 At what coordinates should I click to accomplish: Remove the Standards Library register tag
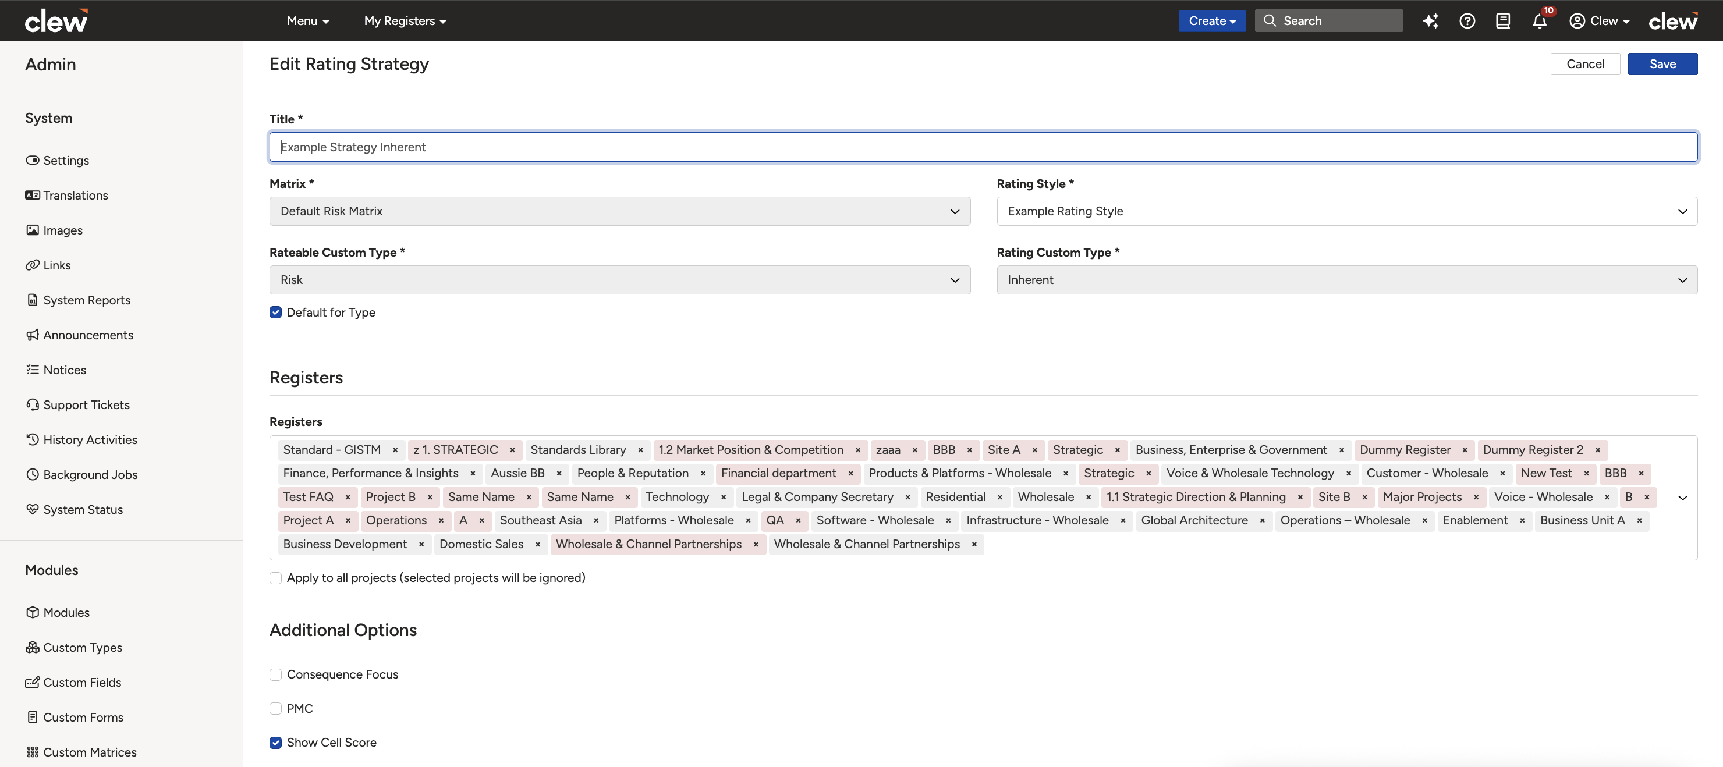coord(641,450)
